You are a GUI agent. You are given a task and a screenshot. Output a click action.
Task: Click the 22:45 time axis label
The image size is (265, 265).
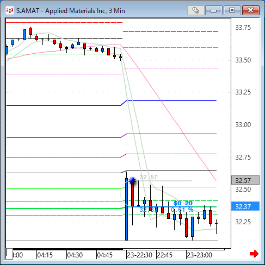pyautogui.click(x=164, y=255)
